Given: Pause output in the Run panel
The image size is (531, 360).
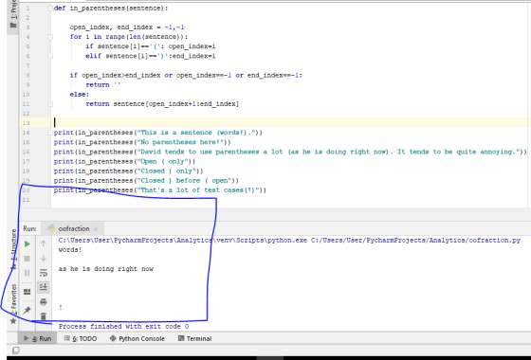Looking at the screenshot, I should 27,273.
